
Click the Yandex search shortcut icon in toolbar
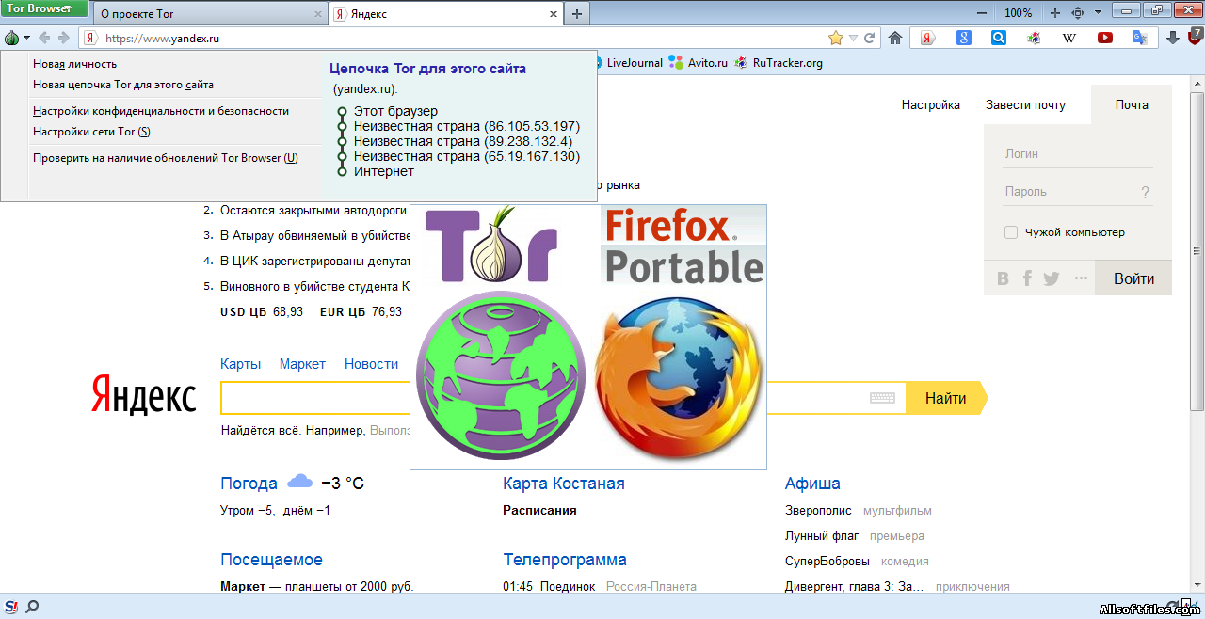[927, 38]
